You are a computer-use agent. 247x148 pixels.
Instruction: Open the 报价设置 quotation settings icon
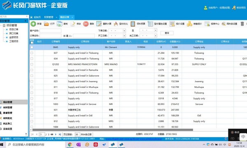[x=172, y=24]
